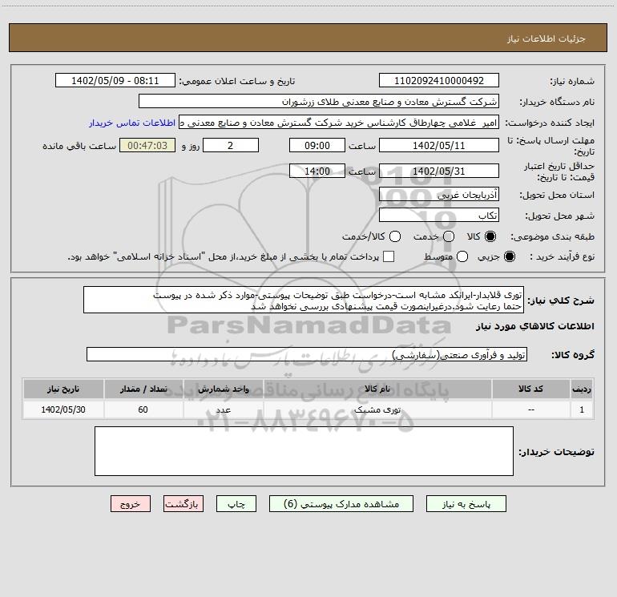Select the جزیی purchase type radio
The width and height of the screenshot is (617, 597).
(509, 256)
